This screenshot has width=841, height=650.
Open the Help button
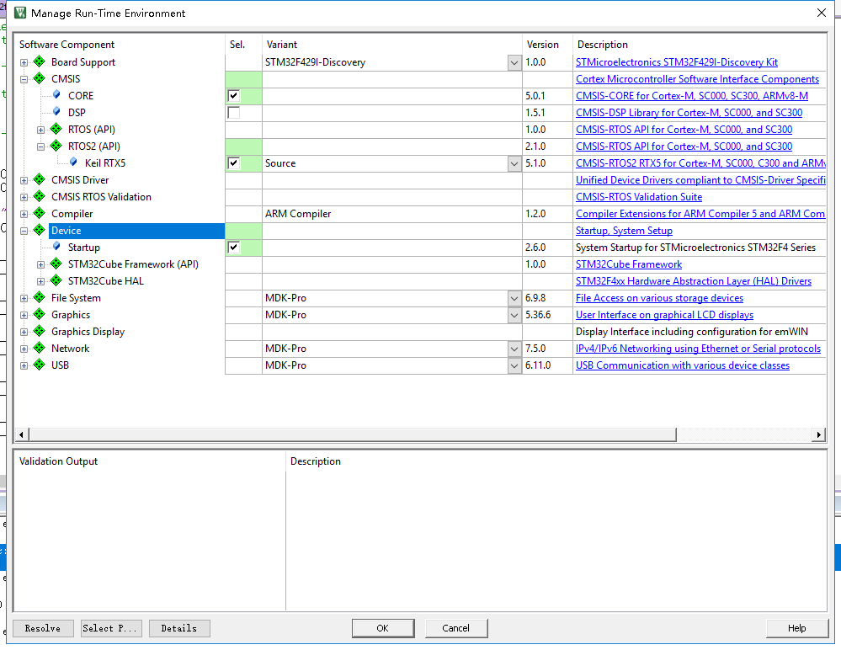point(797,628)
